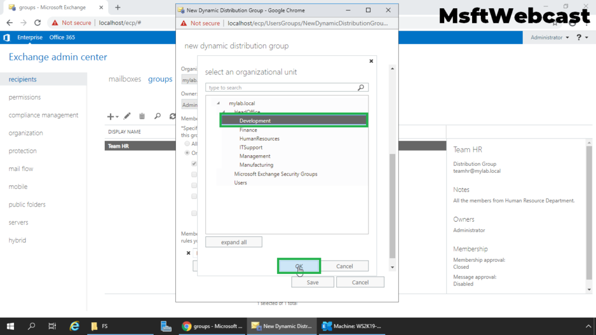Switch to the mailboxes tab

tap(125, 79)
